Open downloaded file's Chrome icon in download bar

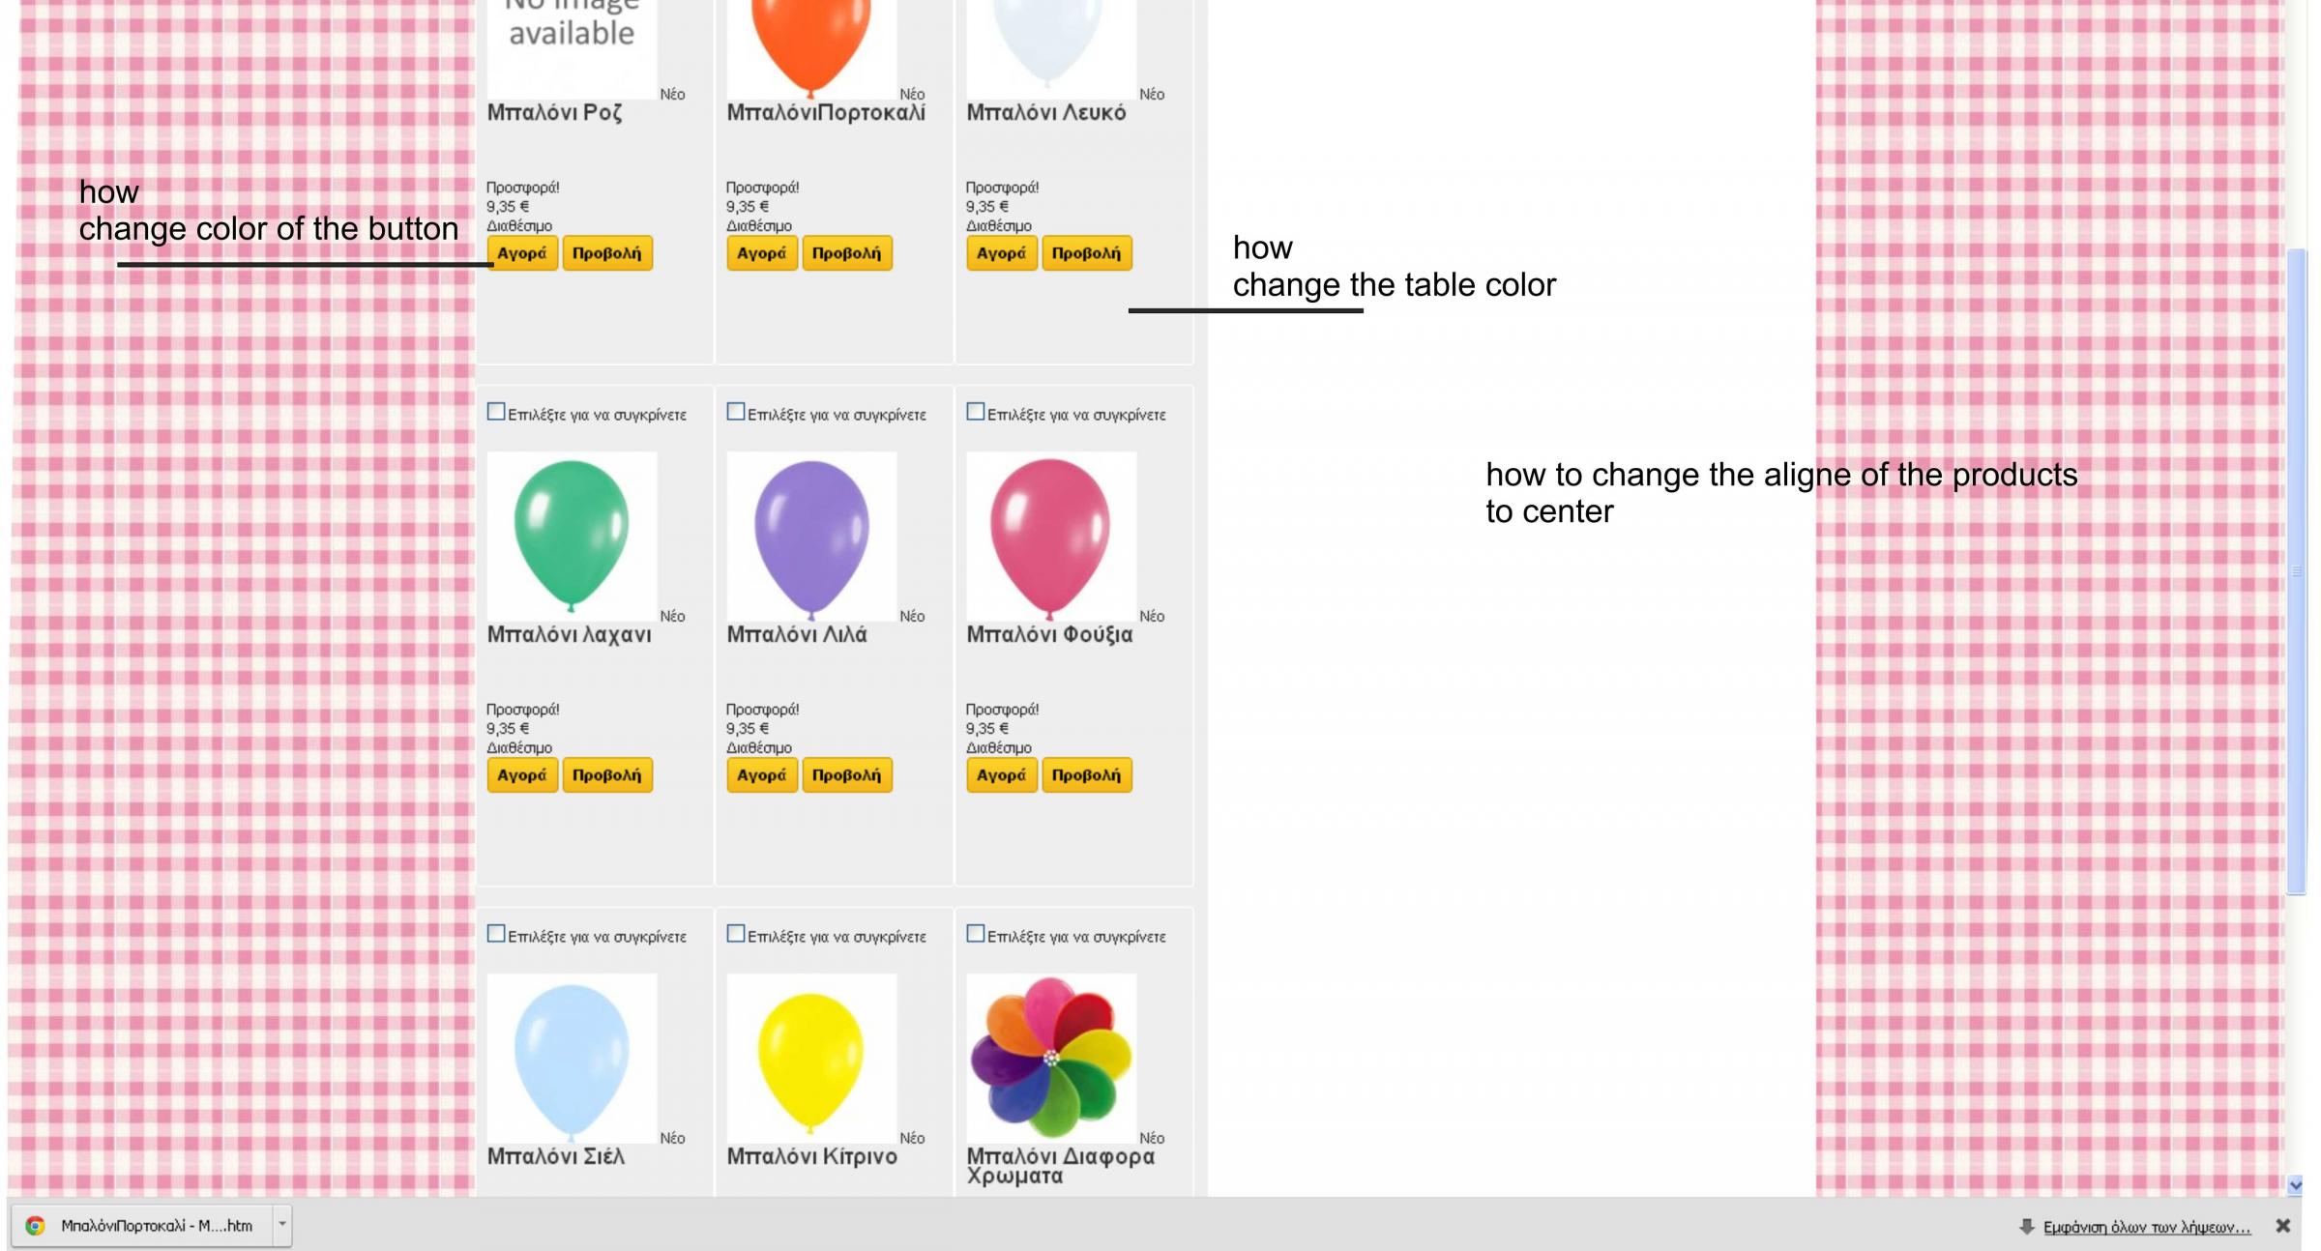[35, 1225]
